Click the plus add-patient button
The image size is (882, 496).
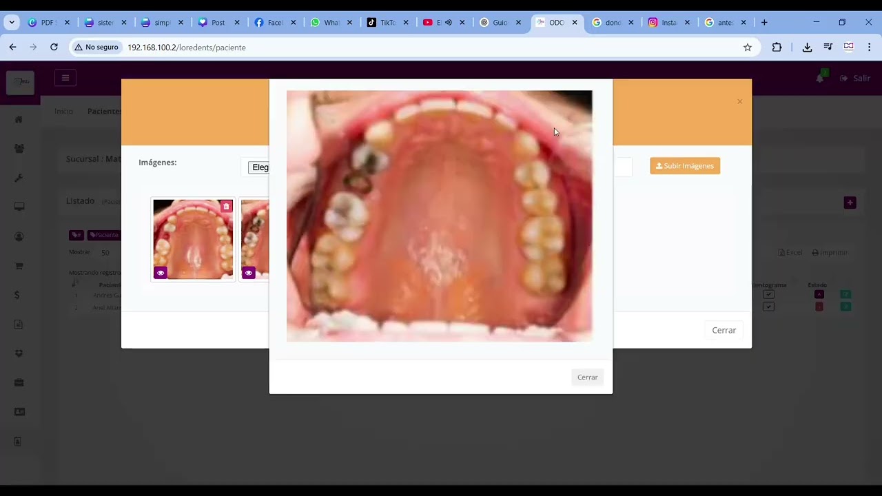coord(850,203)
